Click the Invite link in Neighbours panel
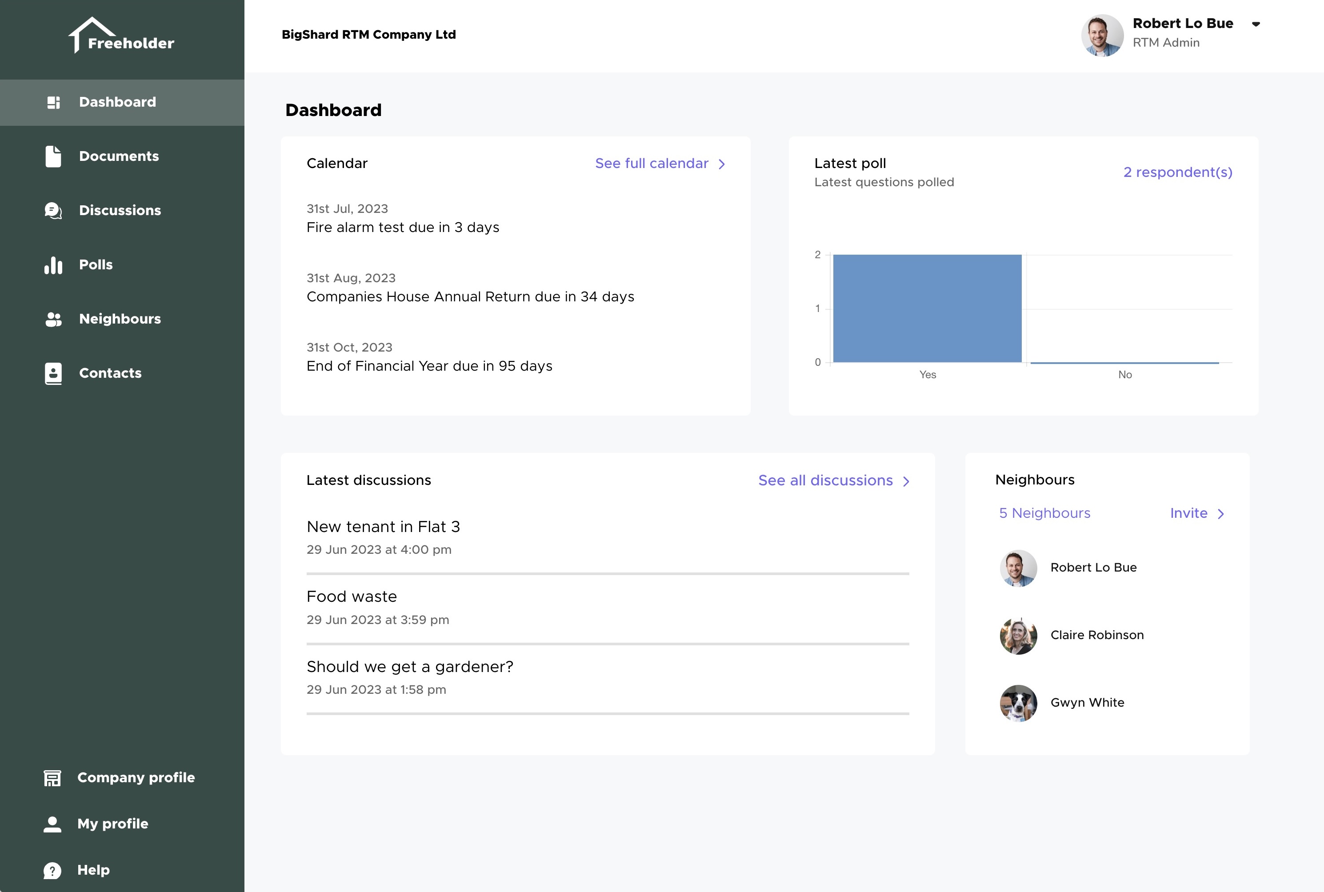This screenshot has height=892, width=1324. (1189, 513)
